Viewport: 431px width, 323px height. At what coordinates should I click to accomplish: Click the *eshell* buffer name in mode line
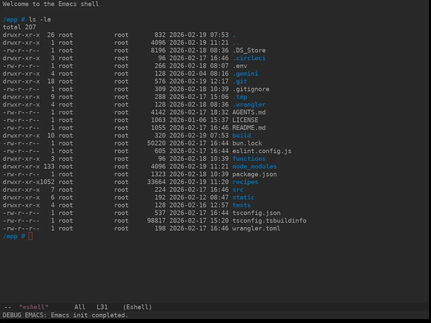pos(34,307)
